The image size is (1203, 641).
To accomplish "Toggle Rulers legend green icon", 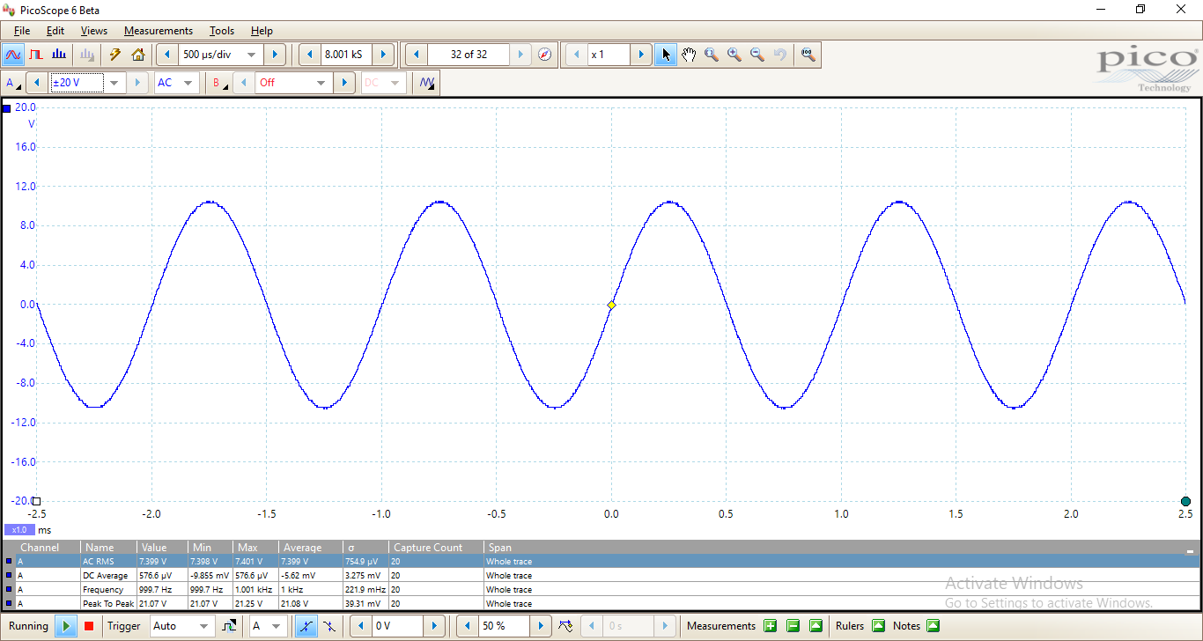I will click(878, 626).
